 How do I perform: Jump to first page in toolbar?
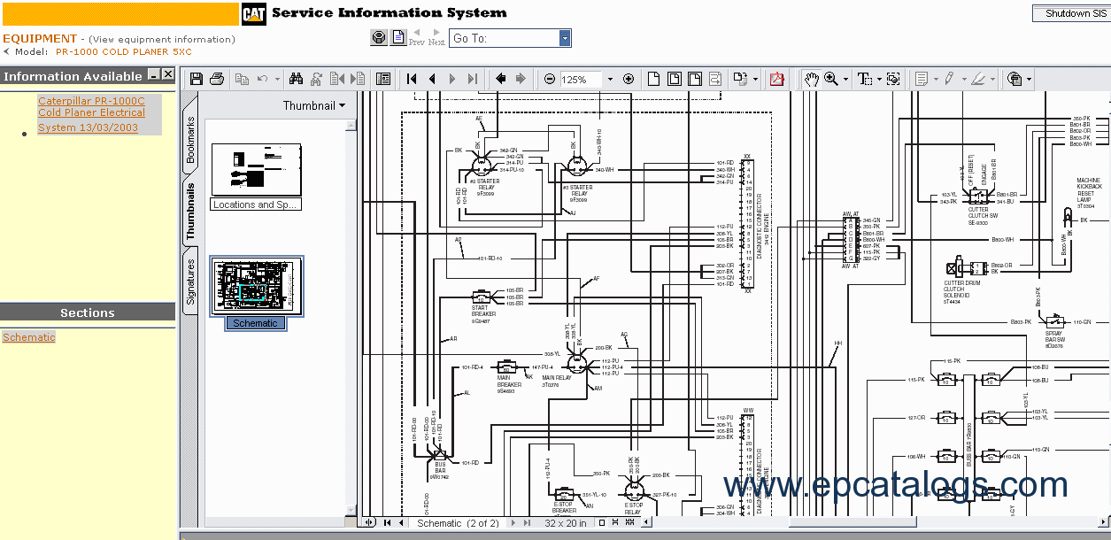click(412, 79)
